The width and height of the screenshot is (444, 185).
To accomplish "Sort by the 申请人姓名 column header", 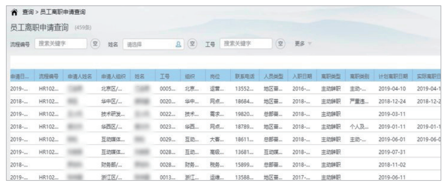I will (x=80, y=77).
